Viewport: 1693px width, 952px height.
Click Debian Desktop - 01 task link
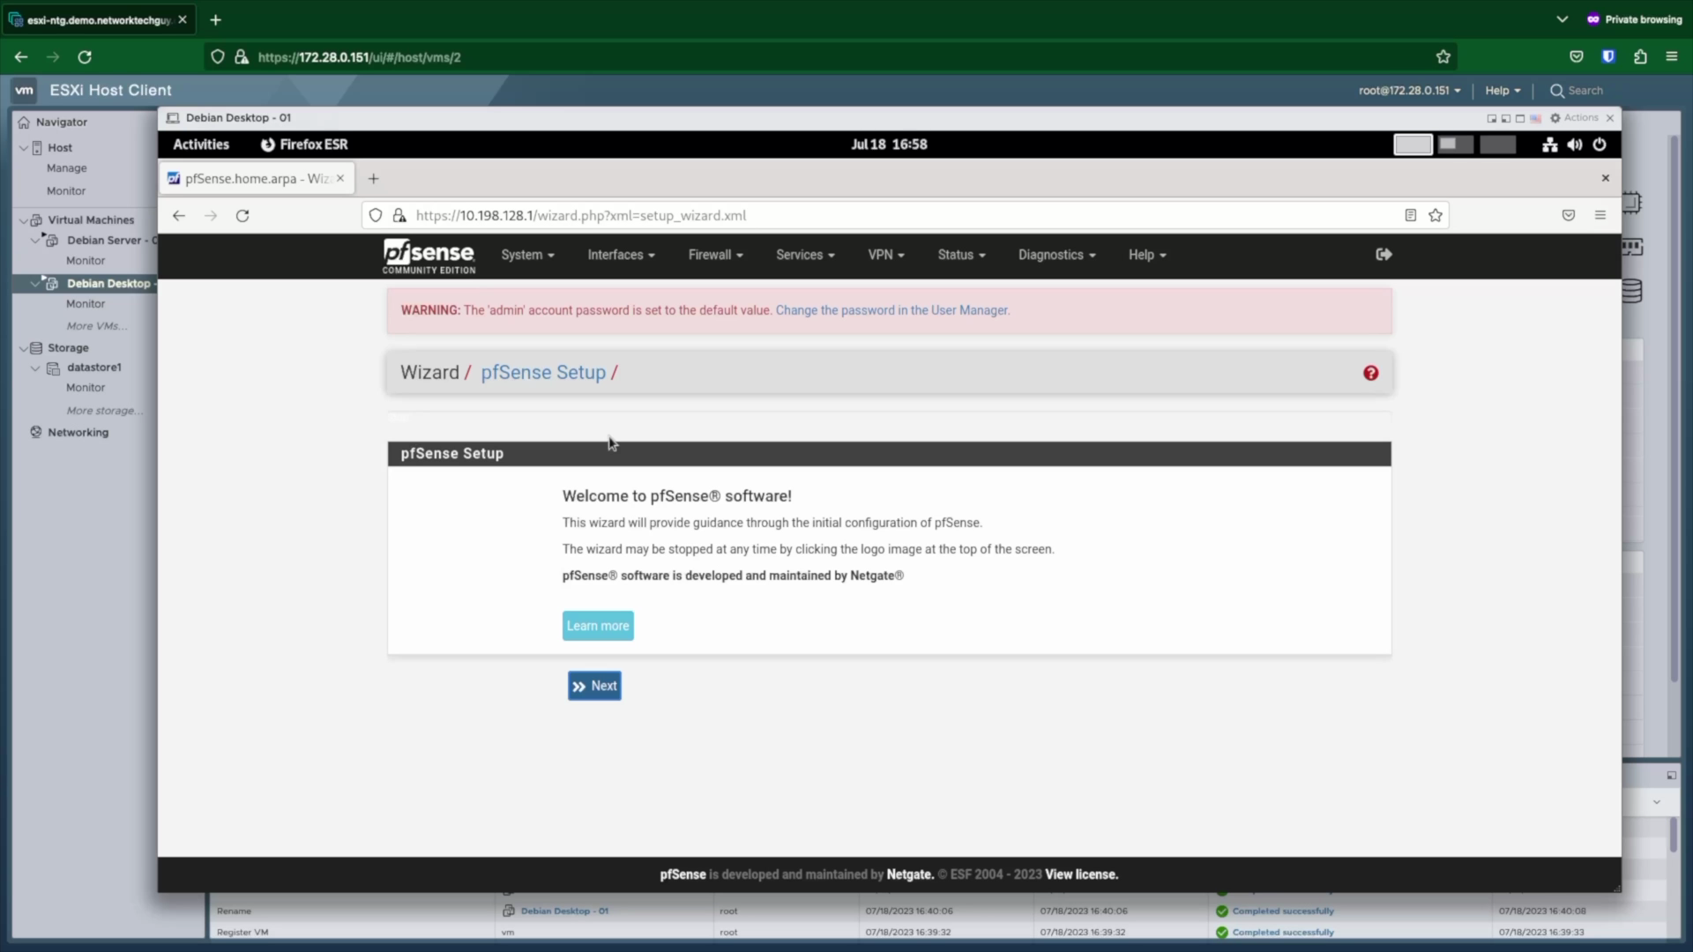564,911
